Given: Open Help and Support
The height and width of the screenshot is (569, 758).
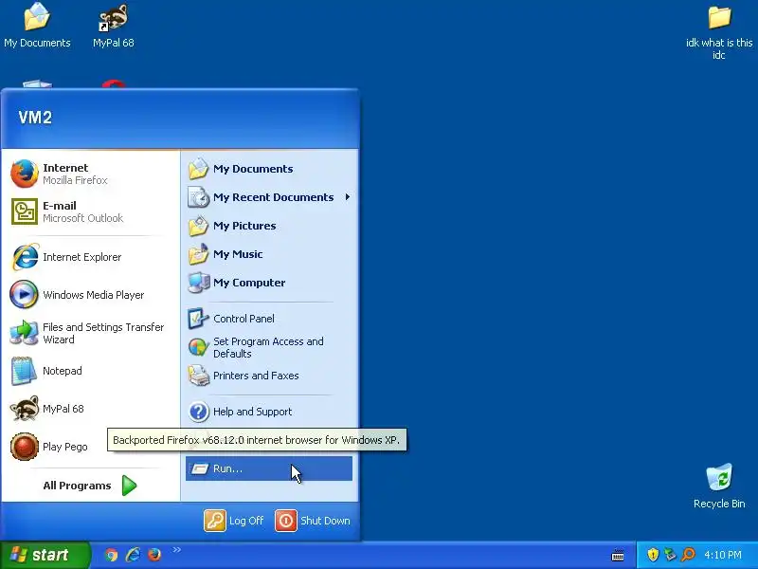Looking at the screenshot, I should 269,412.
